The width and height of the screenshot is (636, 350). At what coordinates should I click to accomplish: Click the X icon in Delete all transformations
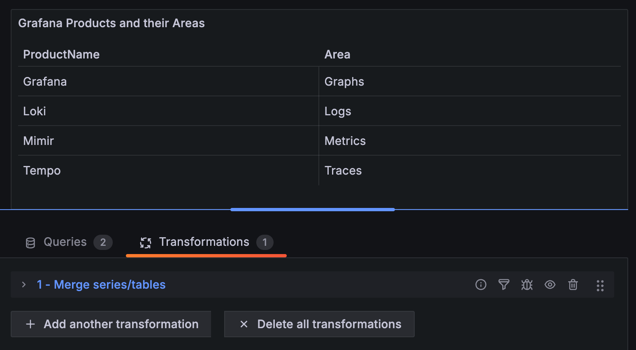tap(244, 324)
